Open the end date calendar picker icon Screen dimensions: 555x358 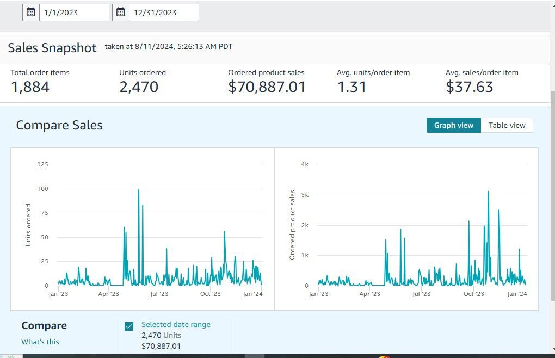[121, 13]
